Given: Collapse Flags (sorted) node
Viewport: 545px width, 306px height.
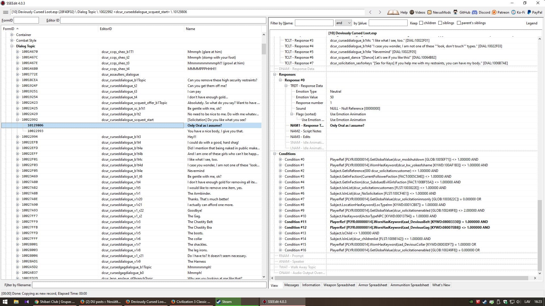Looking at the screenshot, I should 292,114.
